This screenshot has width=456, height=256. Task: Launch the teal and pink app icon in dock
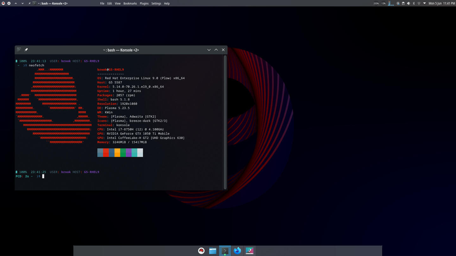click(250, 251)
